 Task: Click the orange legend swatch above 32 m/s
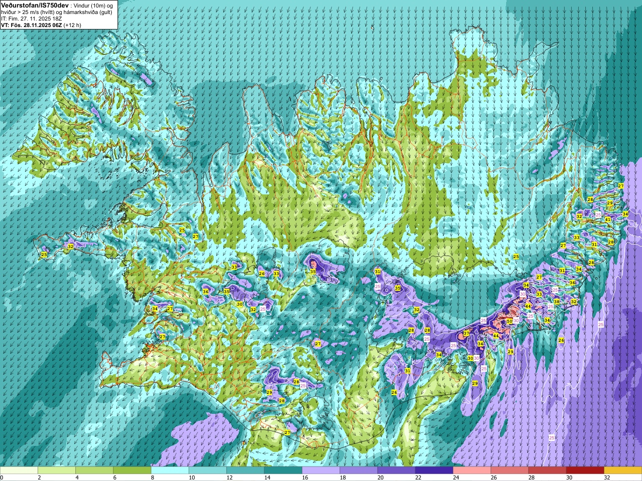623,470
